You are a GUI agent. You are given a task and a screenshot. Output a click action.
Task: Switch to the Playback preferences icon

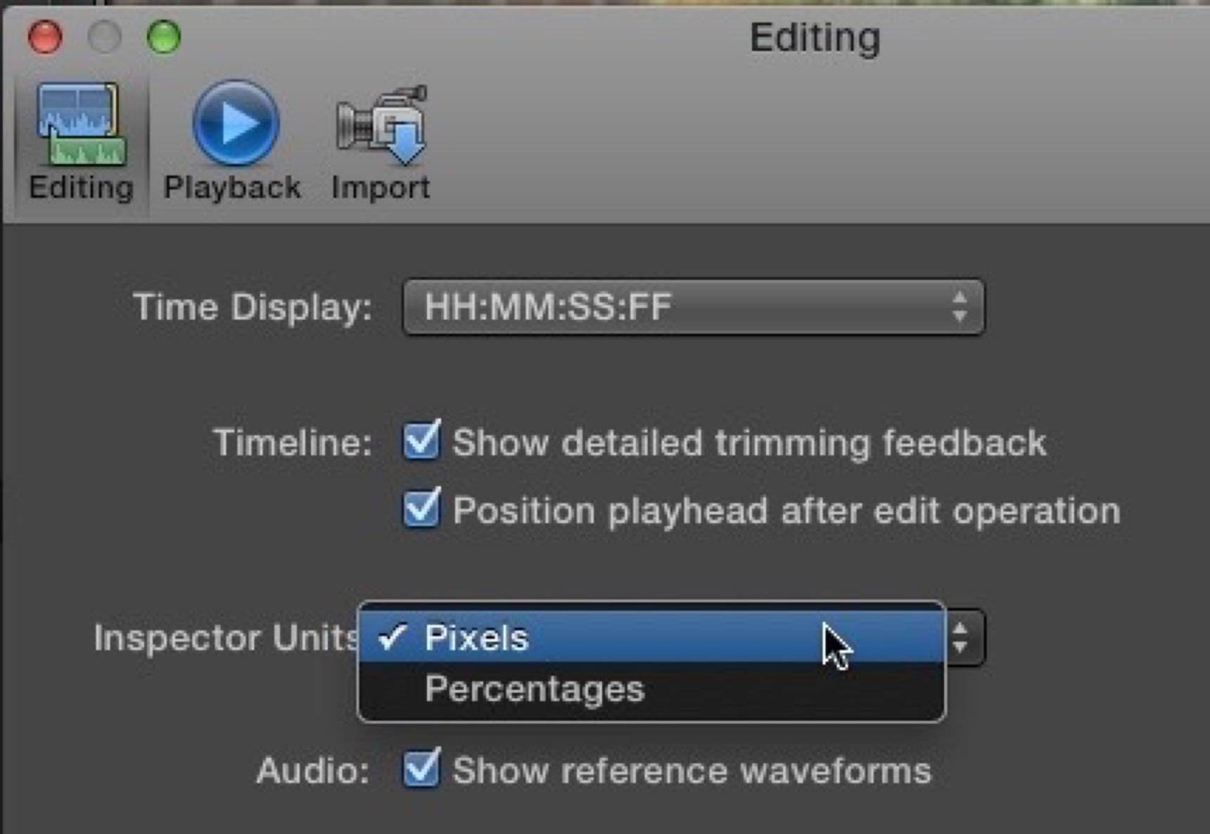(236, 124)
